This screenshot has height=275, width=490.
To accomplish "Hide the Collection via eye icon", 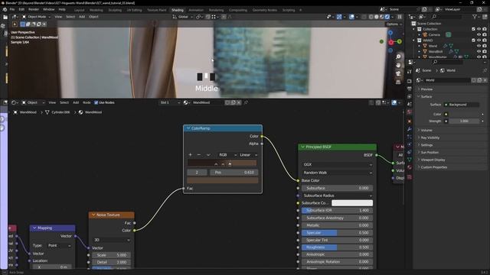I will [x=479, y=29].
